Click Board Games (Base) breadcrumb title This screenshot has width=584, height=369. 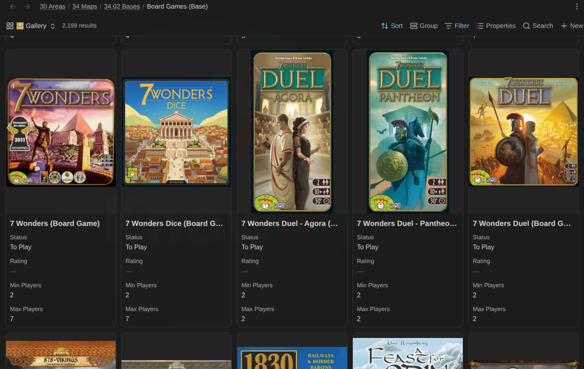pos(177,6)
